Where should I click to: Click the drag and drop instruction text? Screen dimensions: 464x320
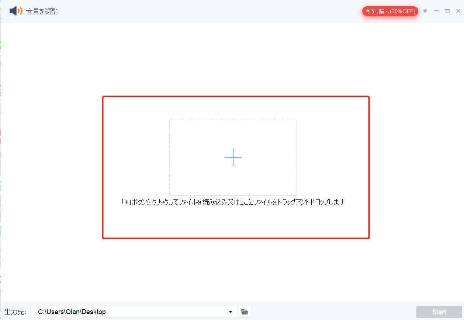click(233, 202)
